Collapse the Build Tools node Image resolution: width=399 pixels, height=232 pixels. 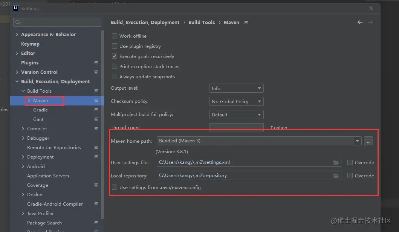point(23,91)
